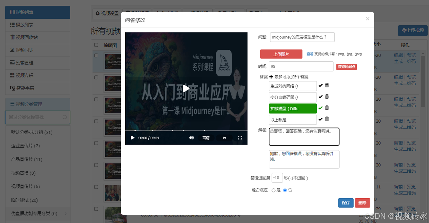
Task: Focus 抱歉，您回答错误 explanation textarea
Action: (x=304, y=159)
